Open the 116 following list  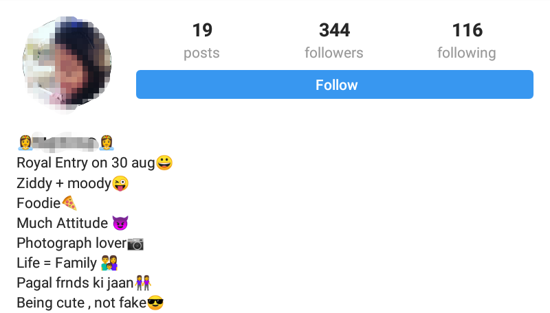click(467, 40)
